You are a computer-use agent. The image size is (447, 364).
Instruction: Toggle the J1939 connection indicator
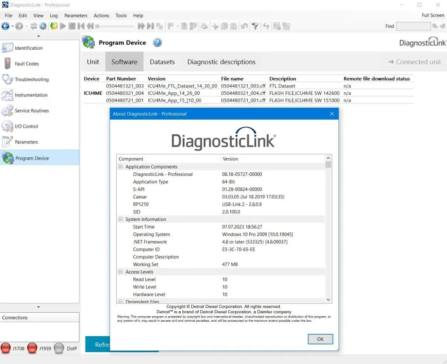point(32,348)
